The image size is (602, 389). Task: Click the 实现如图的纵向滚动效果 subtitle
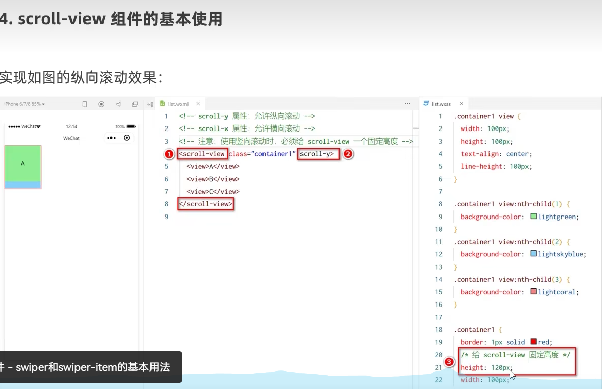(81, 77)
